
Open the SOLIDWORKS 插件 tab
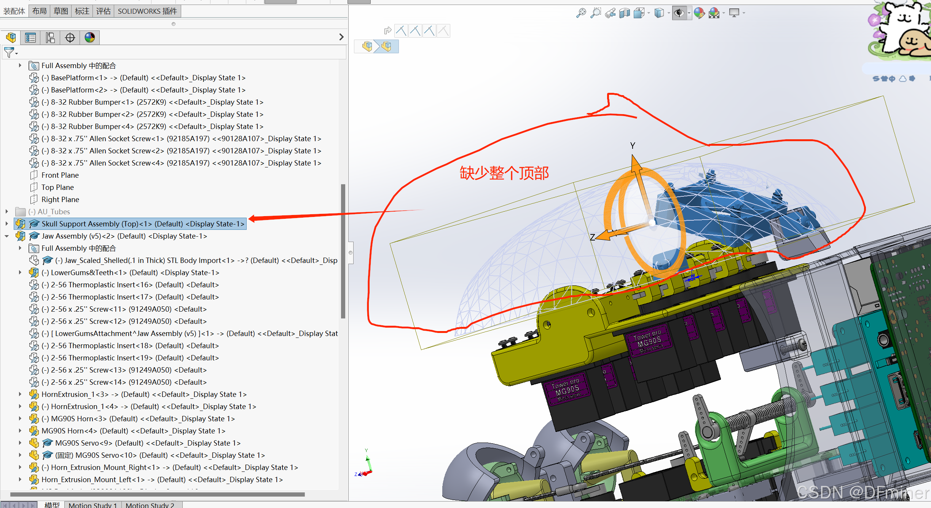pyautogui.click(x=147, y=11)
